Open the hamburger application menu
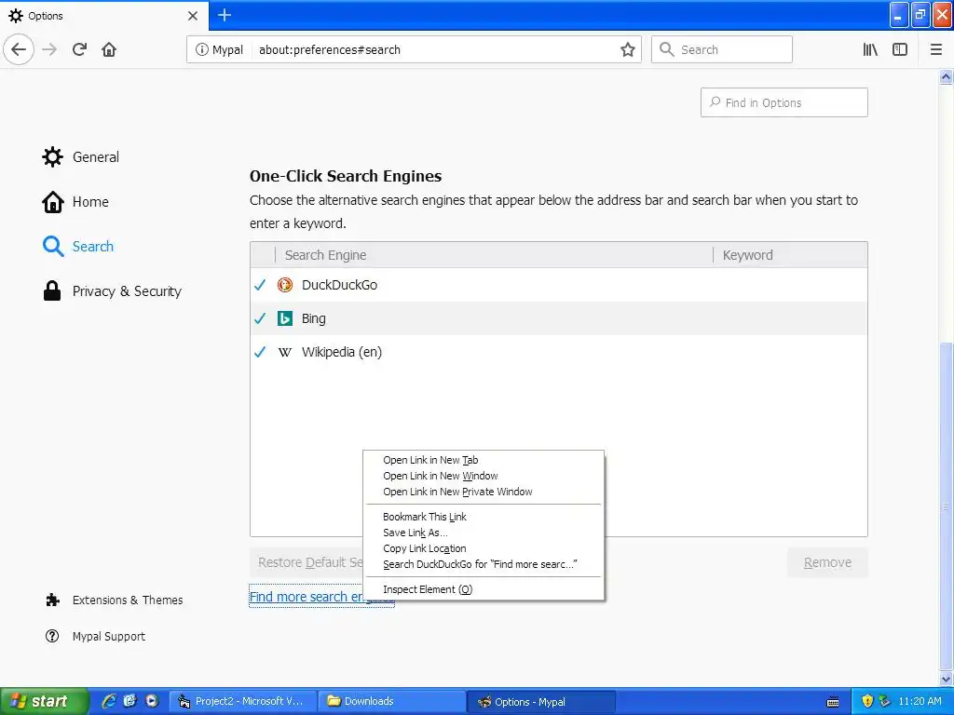Viewport: 954px width, 715px height. [x=935, y=50]
